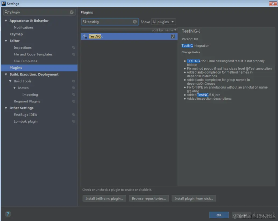Open FindBugs-IDEA settings
The height and width of the screenshot is (221, 278).
25,115
